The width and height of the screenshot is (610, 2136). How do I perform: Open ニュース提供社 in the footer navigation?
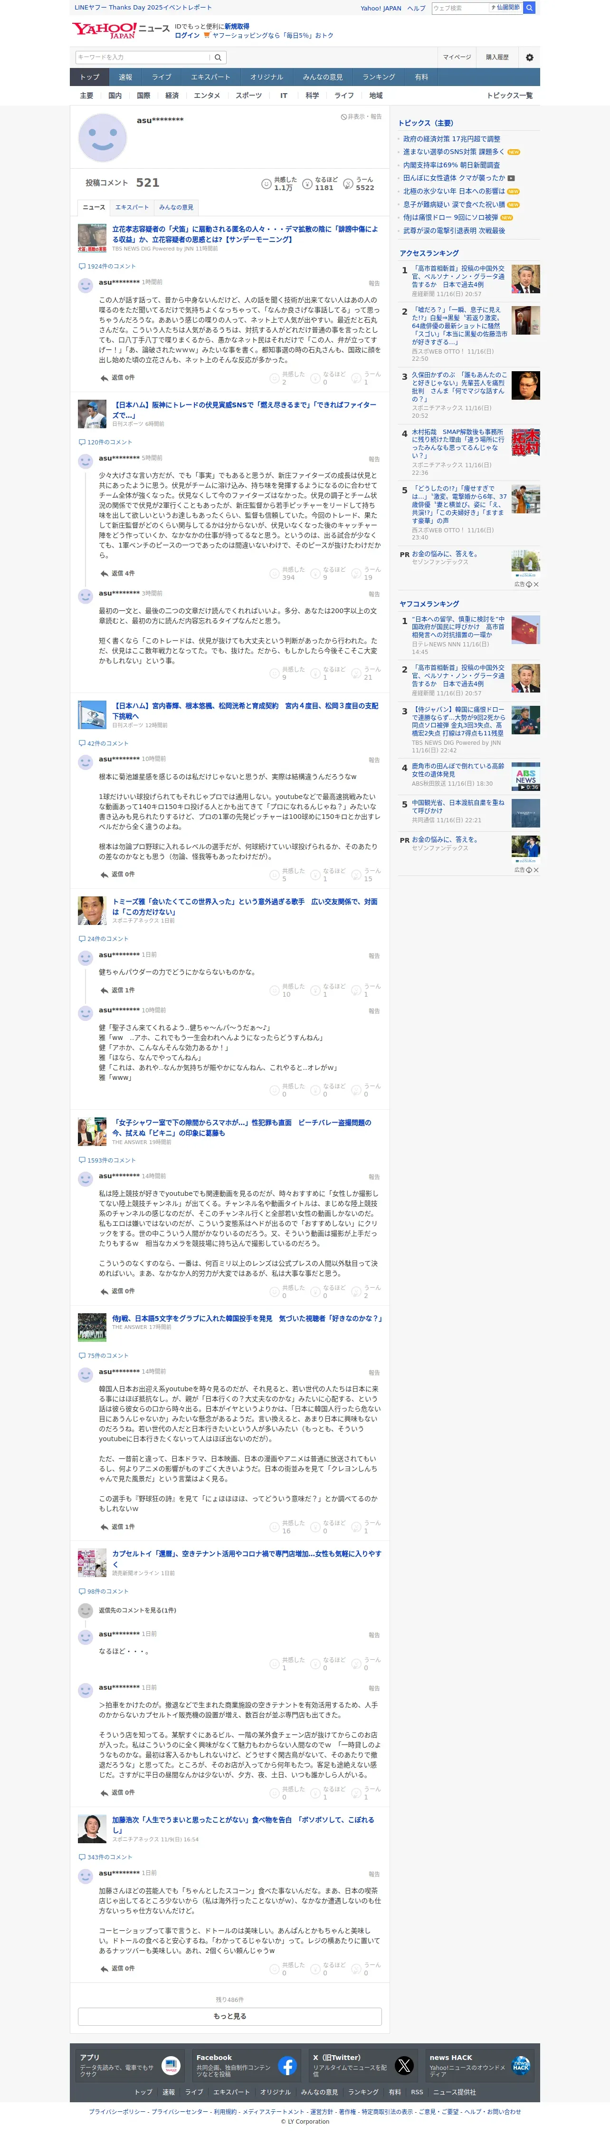pyautogui.click(x=454, y=2092)
